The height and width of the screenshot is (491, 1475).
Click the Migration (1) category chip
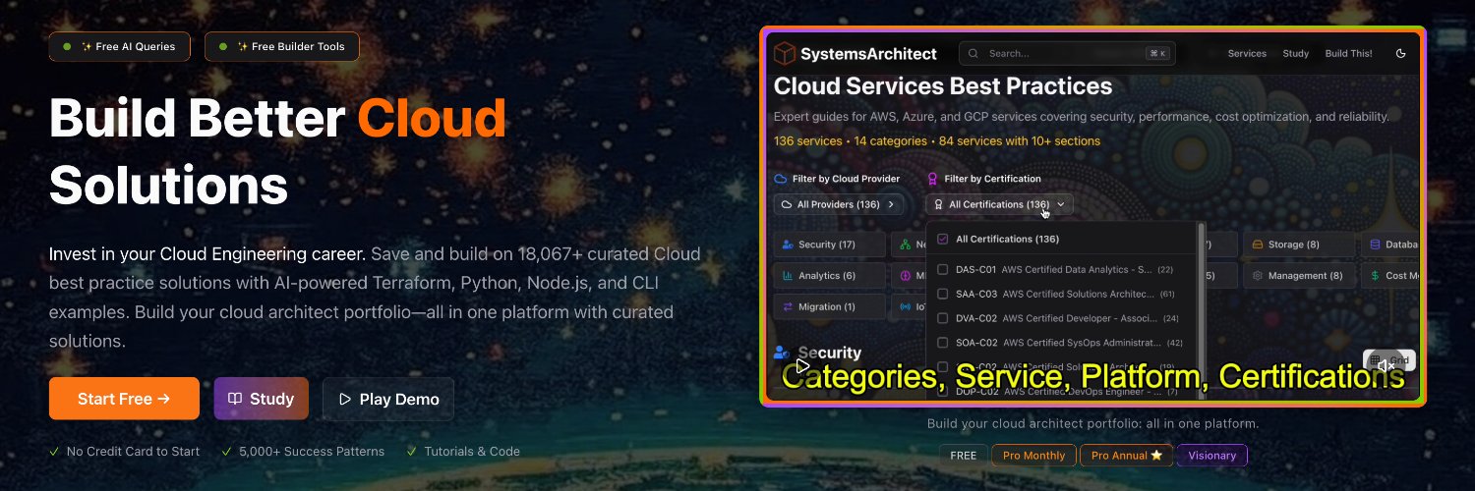point(829,306)
